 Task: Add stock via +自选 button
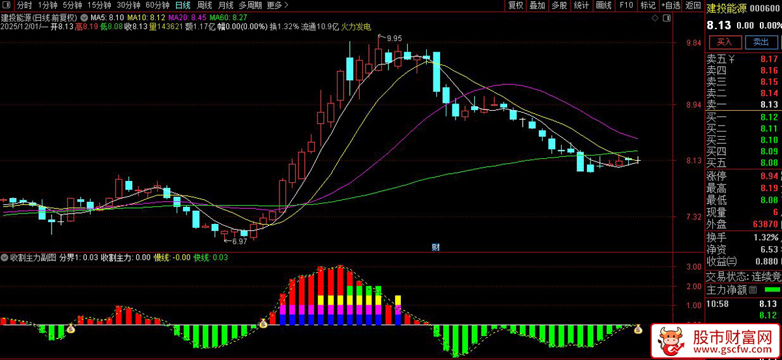tap(671, 5)
